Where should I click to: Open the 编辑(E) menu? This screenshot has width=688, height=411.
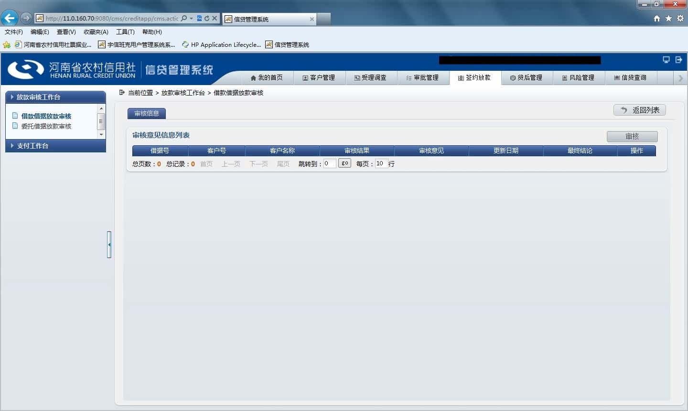coord(40,32)
